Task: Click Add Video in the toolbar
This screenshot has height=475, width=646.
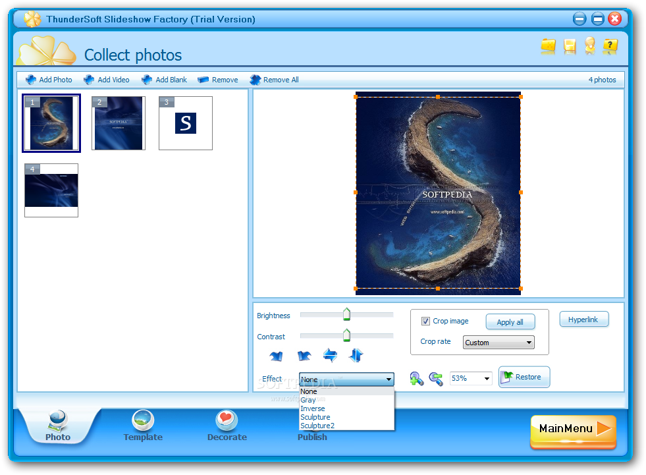Action: coord(107,80)
